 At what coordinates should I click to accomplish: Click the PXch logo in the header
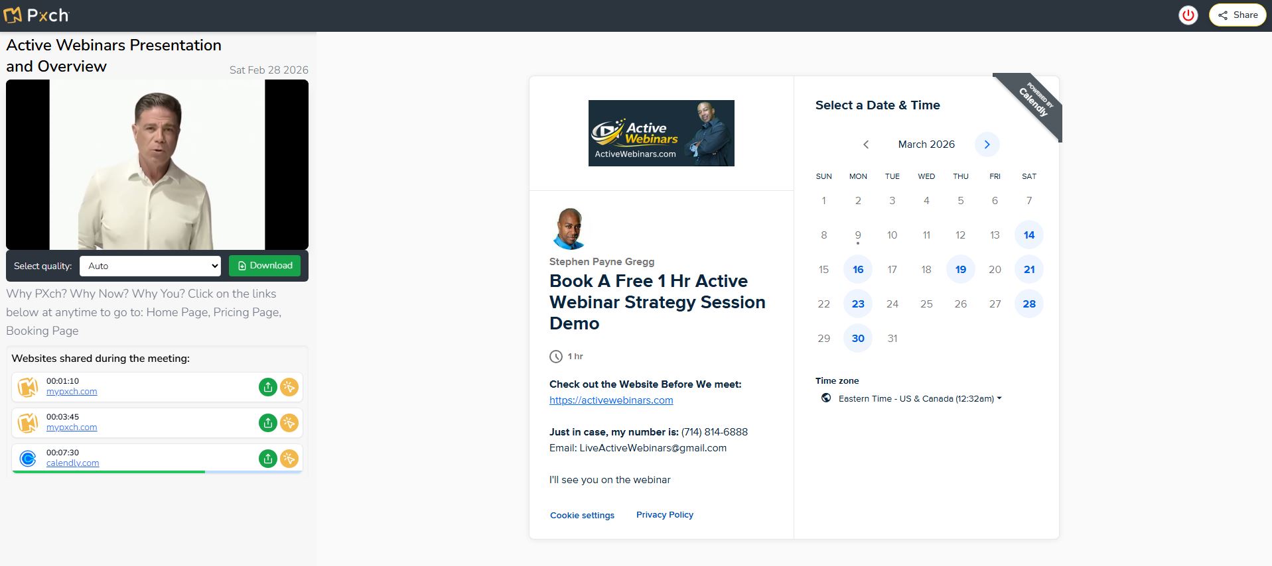pos(36,15)
